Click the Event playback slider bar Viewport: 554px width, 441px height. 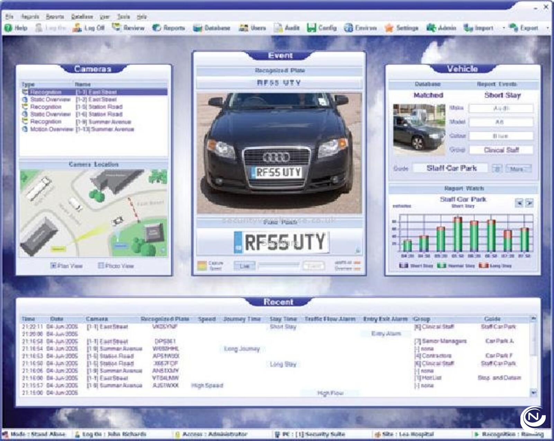tap(279, 265)
